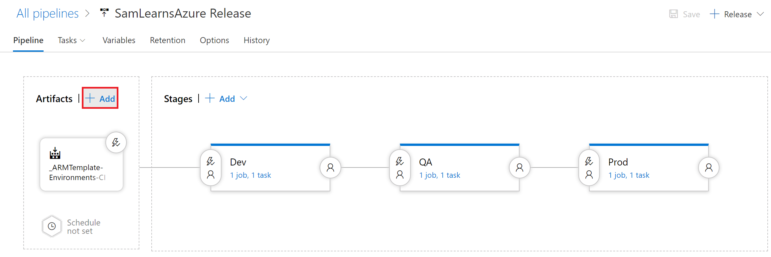Screen dimensions: 771x257
Task: Click the Save disk icon
Action: tap(674, 14)
